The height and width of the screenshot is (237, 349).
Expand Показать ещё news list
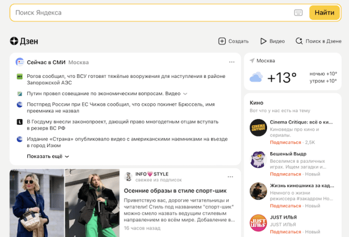tap(48, 156)
